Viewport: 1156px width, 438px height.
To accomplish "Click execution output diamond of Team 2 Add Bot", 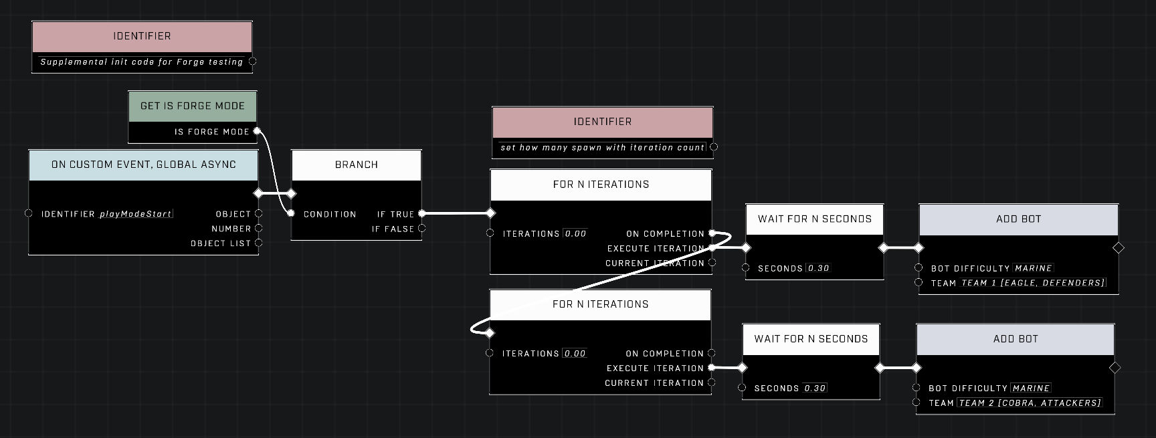I will [x=1115, y=368].
